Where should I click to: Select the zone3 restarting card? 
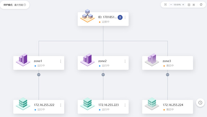tap(167, 63)
